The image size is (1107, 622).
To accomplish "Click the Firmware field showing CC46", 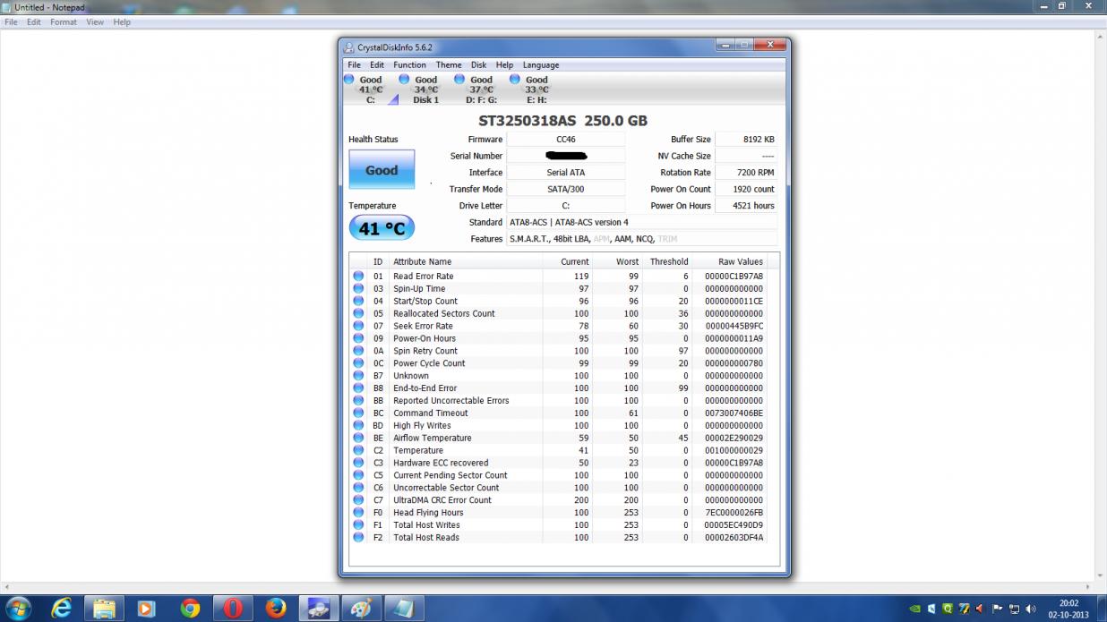I will pyautogui.click(x=565, y=140).
